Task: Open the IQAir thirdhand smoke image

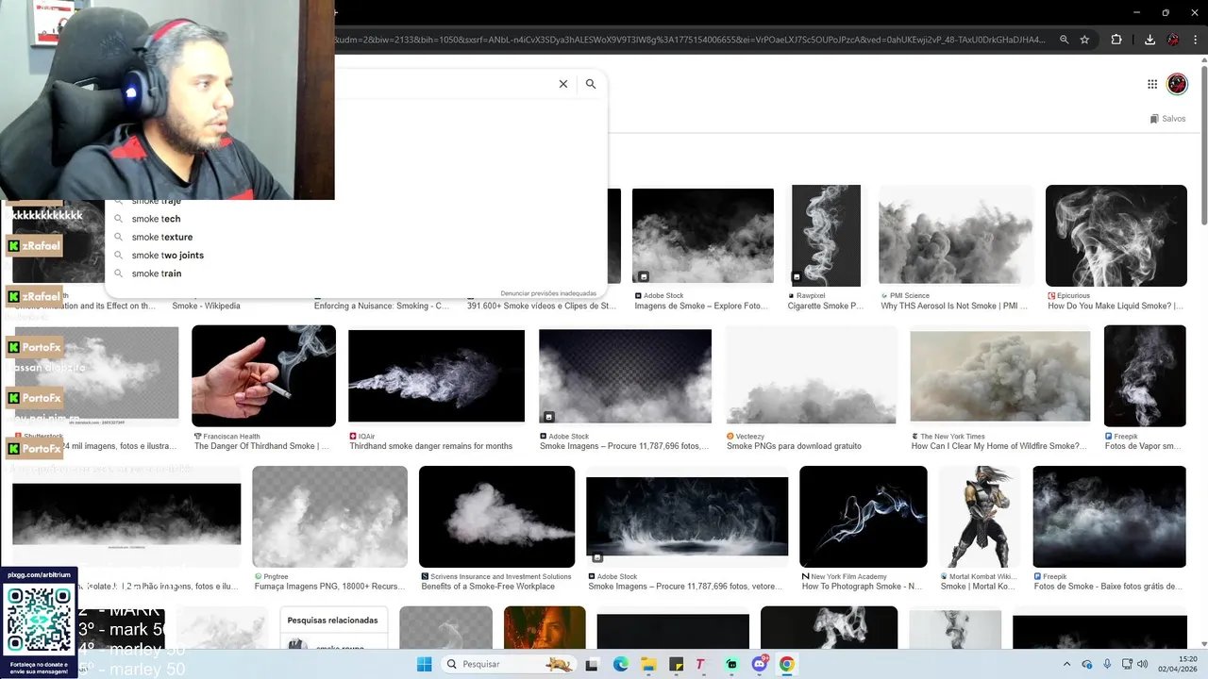Action: [x=436, y=375]
